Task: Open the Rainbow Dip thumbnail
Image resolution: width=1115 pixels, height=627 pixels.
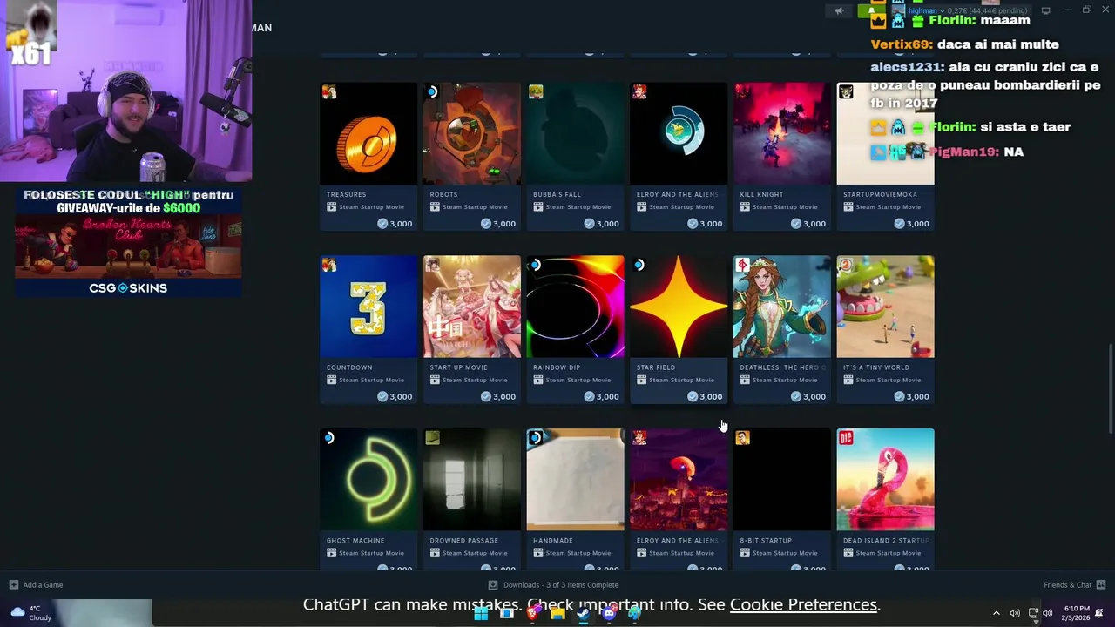Action: pyautogui.click(x=576, y=307)
